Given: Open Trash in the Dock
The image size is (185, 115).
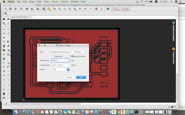Looking at the screenshot, I should [169, 112].
